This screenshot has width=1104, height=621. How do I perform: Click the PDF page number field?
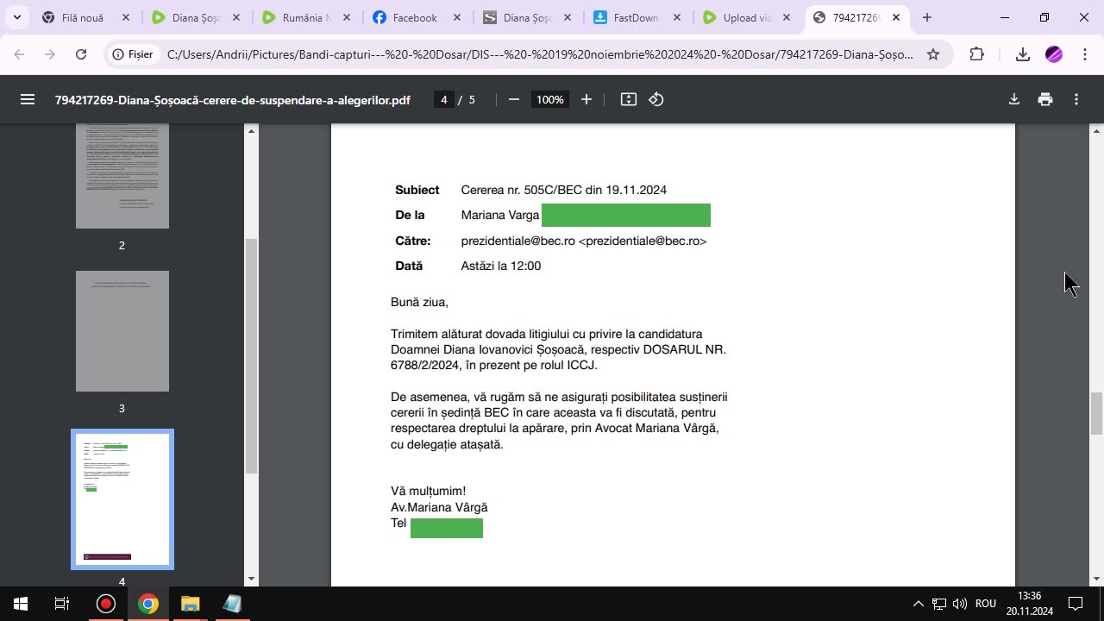444,99
